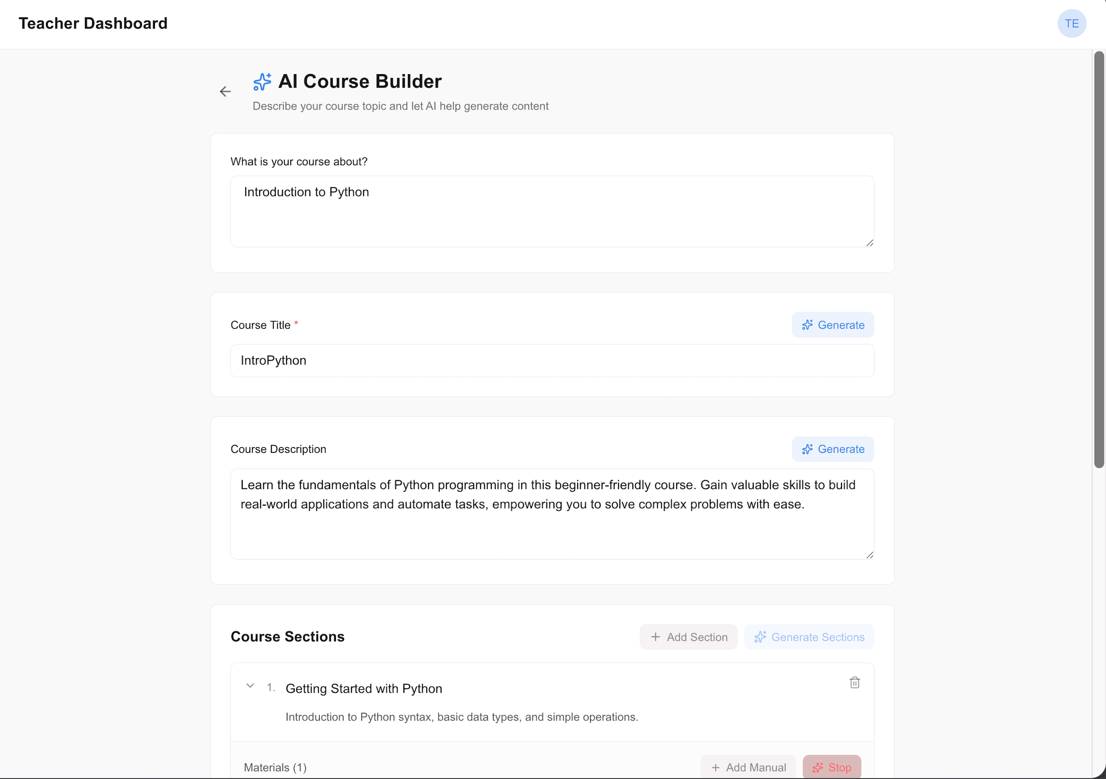Click the Teacher Dashboard header title
This screenshot has height=779, width=1106.
93,23
